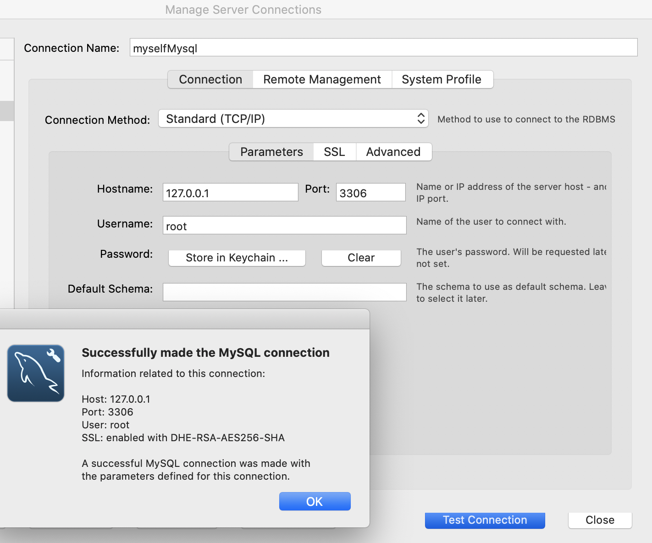
Task: Click into the Hostname field
Action: (230, 193)
